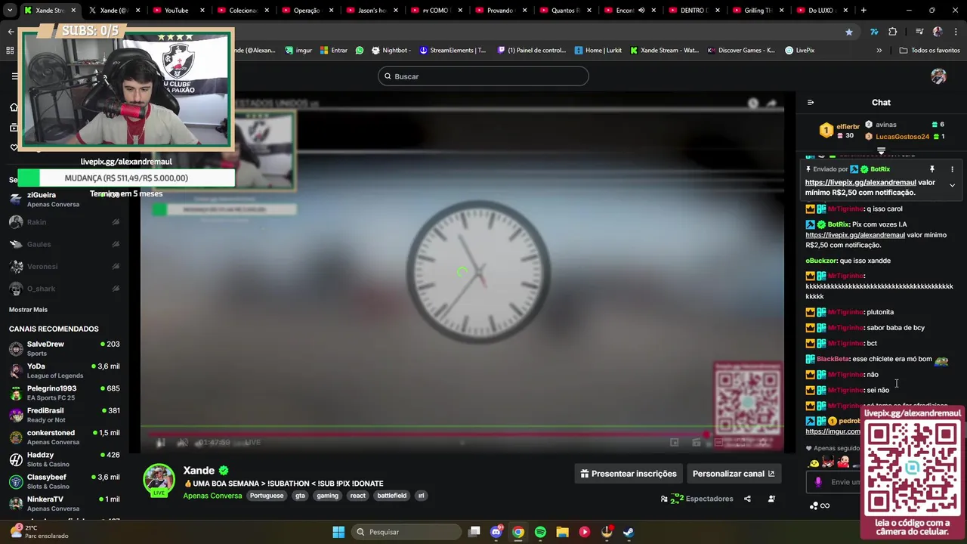Open the Nightbot bookmark
Screen dimensions: 967x544
click(391, 51)
